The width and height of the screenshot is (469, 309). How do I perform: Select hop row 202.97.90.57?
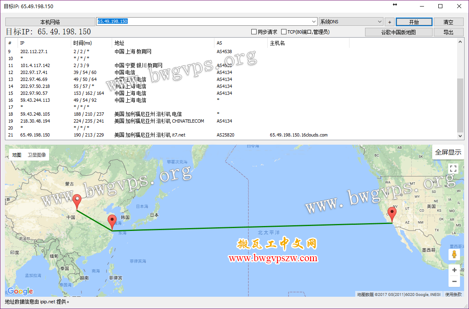pos(231,93)
